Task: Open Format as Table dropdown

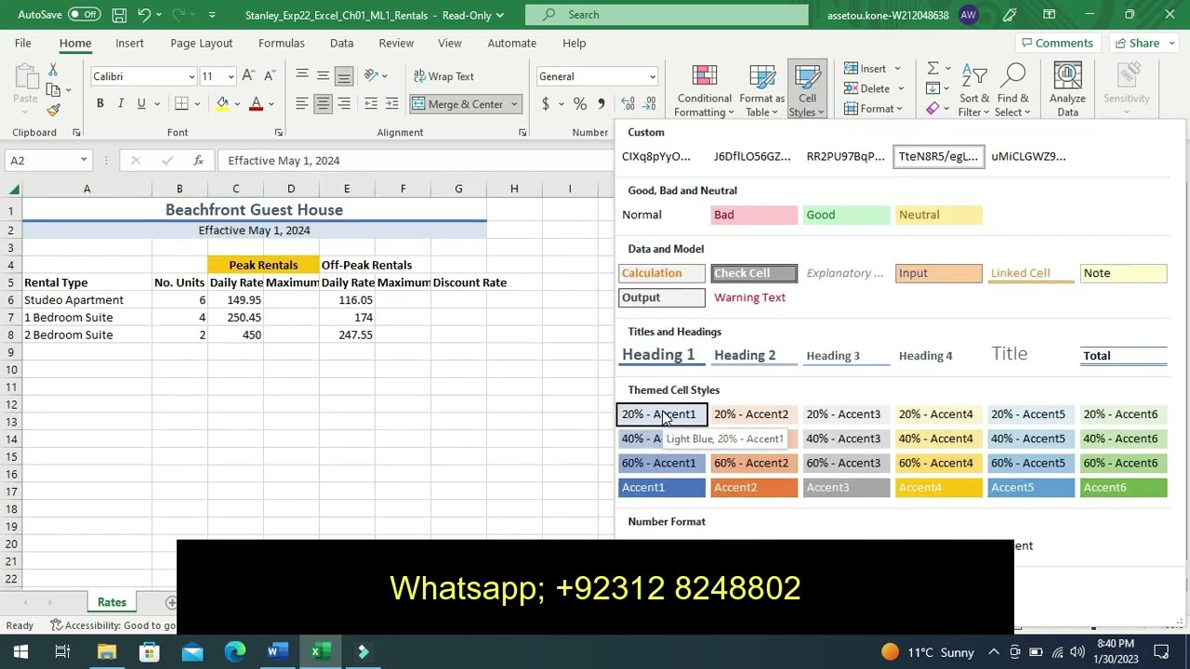Action: tap(762, 91)
